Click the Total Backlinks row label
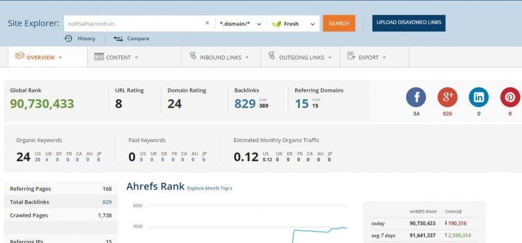Viewport: 522px width, 243px height. click(29, 202)
